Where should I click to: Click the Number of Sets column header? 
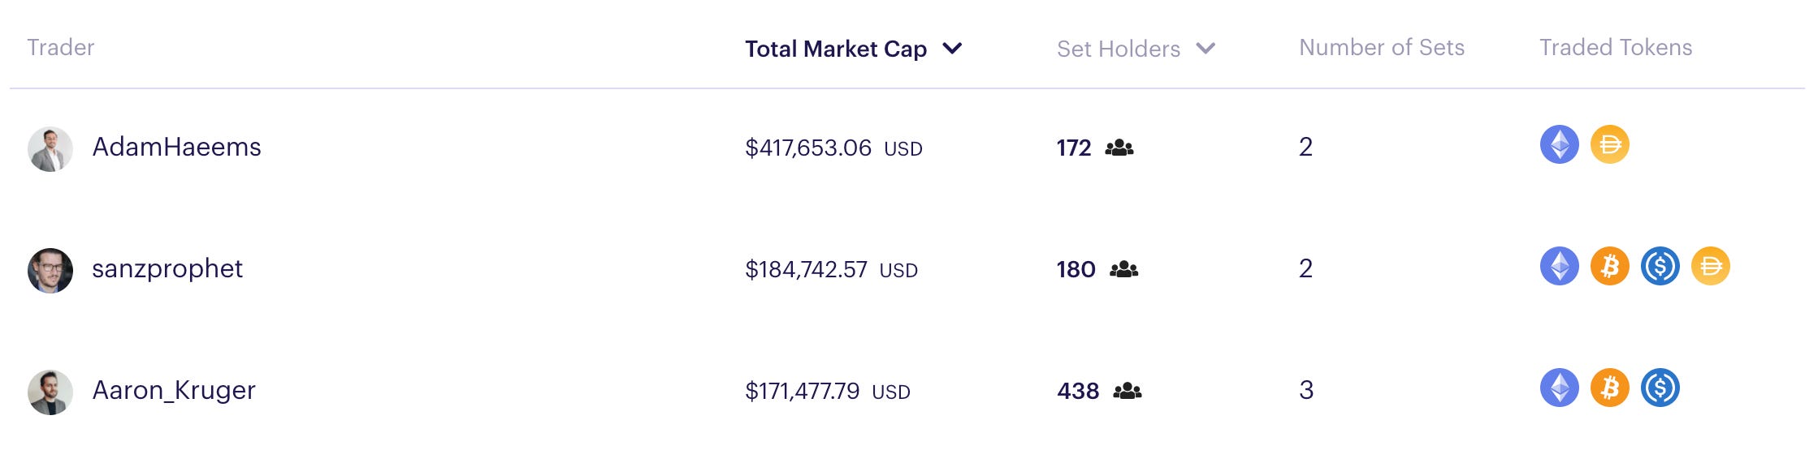1381,47
